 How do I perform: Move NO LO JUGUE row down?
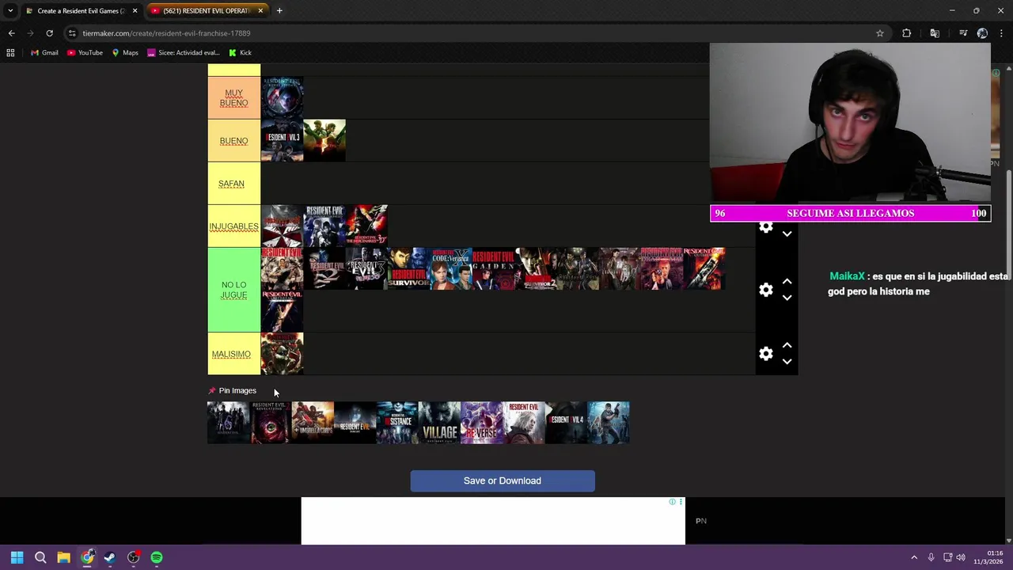(x=787, y=298)
